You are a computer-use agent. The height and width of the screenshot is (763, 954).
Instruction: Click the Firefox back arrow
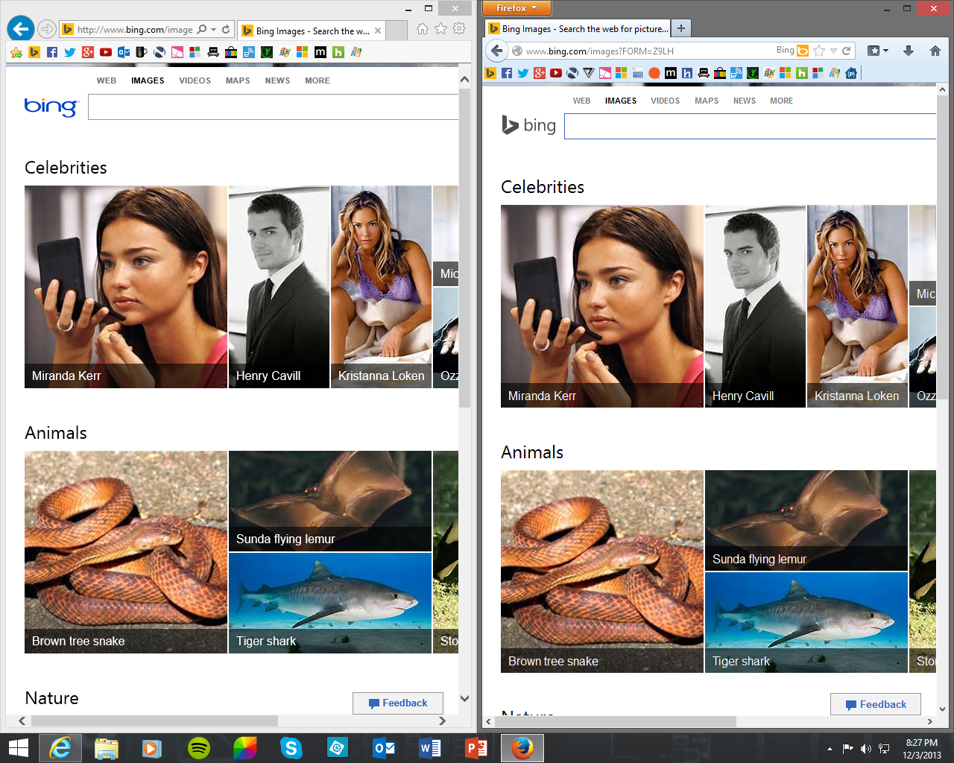[496, 51]
